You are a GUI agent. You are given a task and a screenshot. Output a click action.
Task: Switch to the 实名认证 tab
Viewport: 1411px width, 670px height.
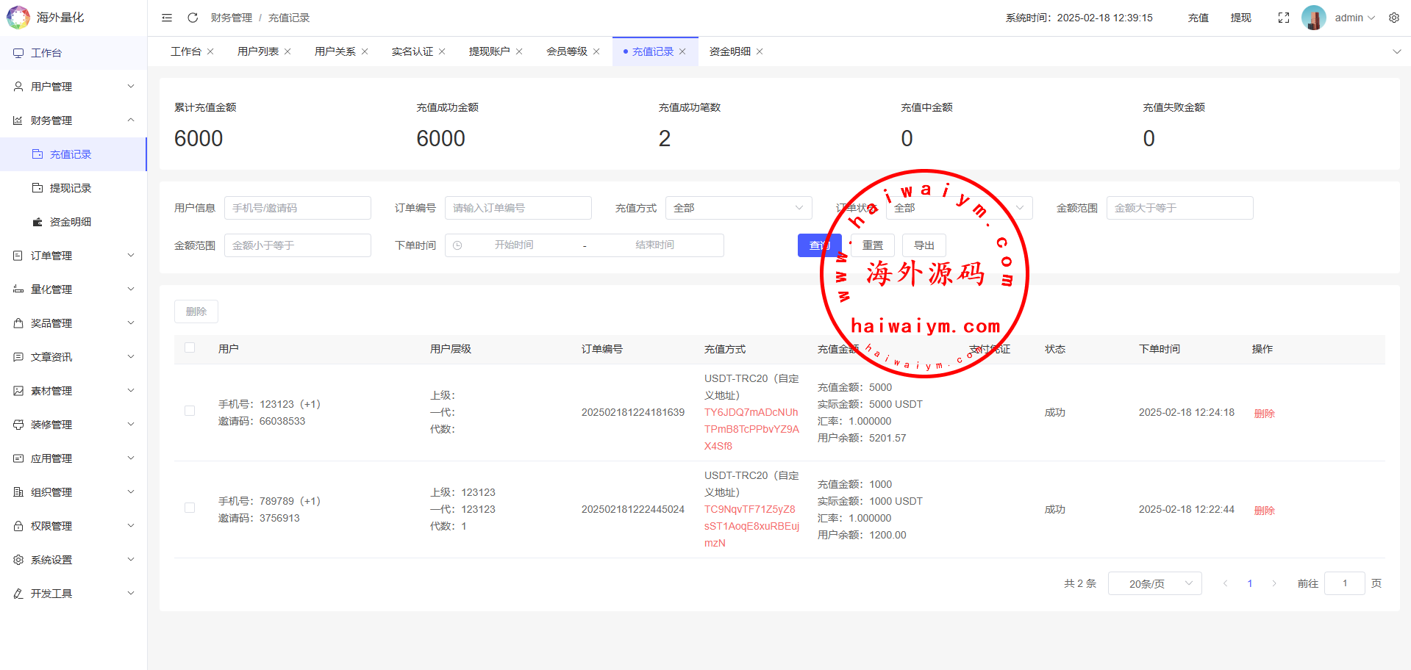(412, 51)
